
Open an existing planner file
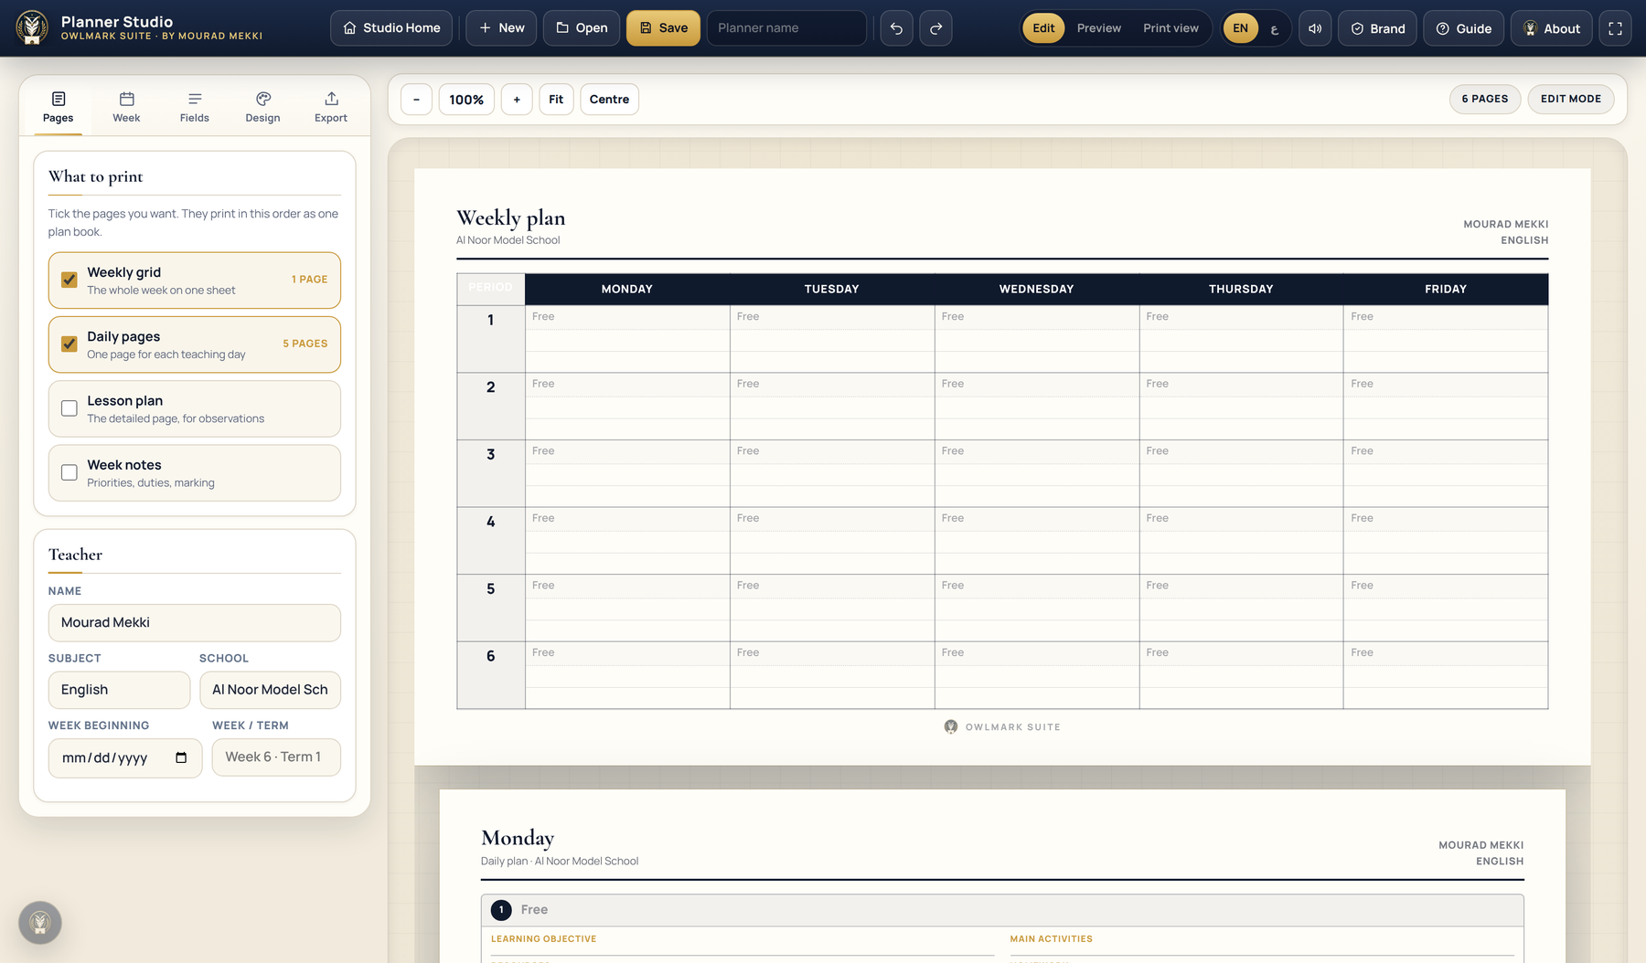tap(582, 28)
